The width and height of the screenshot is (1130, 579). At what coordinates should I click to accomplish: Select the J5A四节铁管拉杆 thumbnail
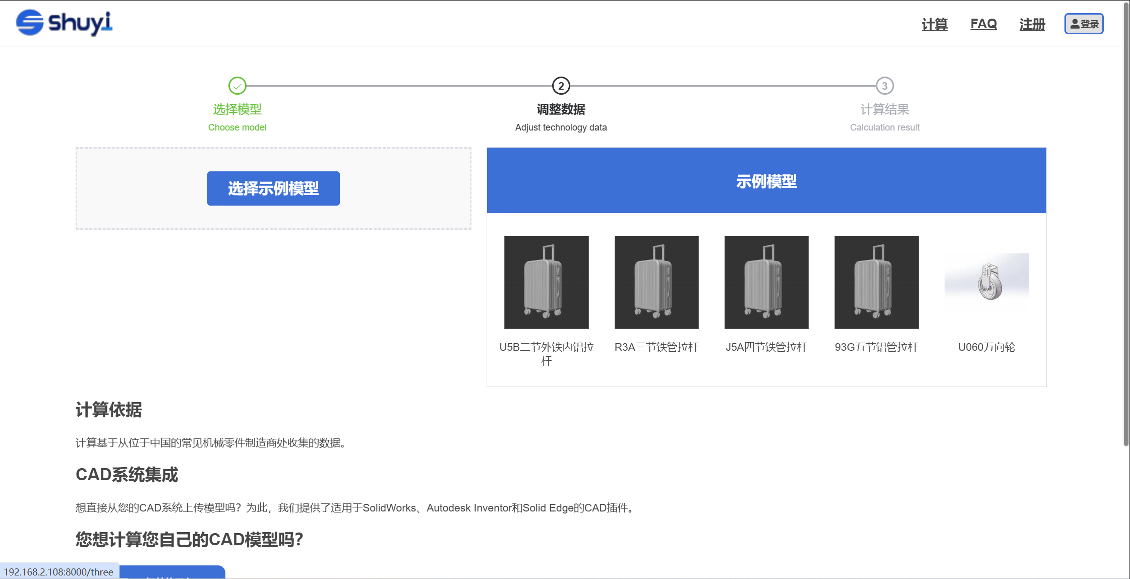766,282
